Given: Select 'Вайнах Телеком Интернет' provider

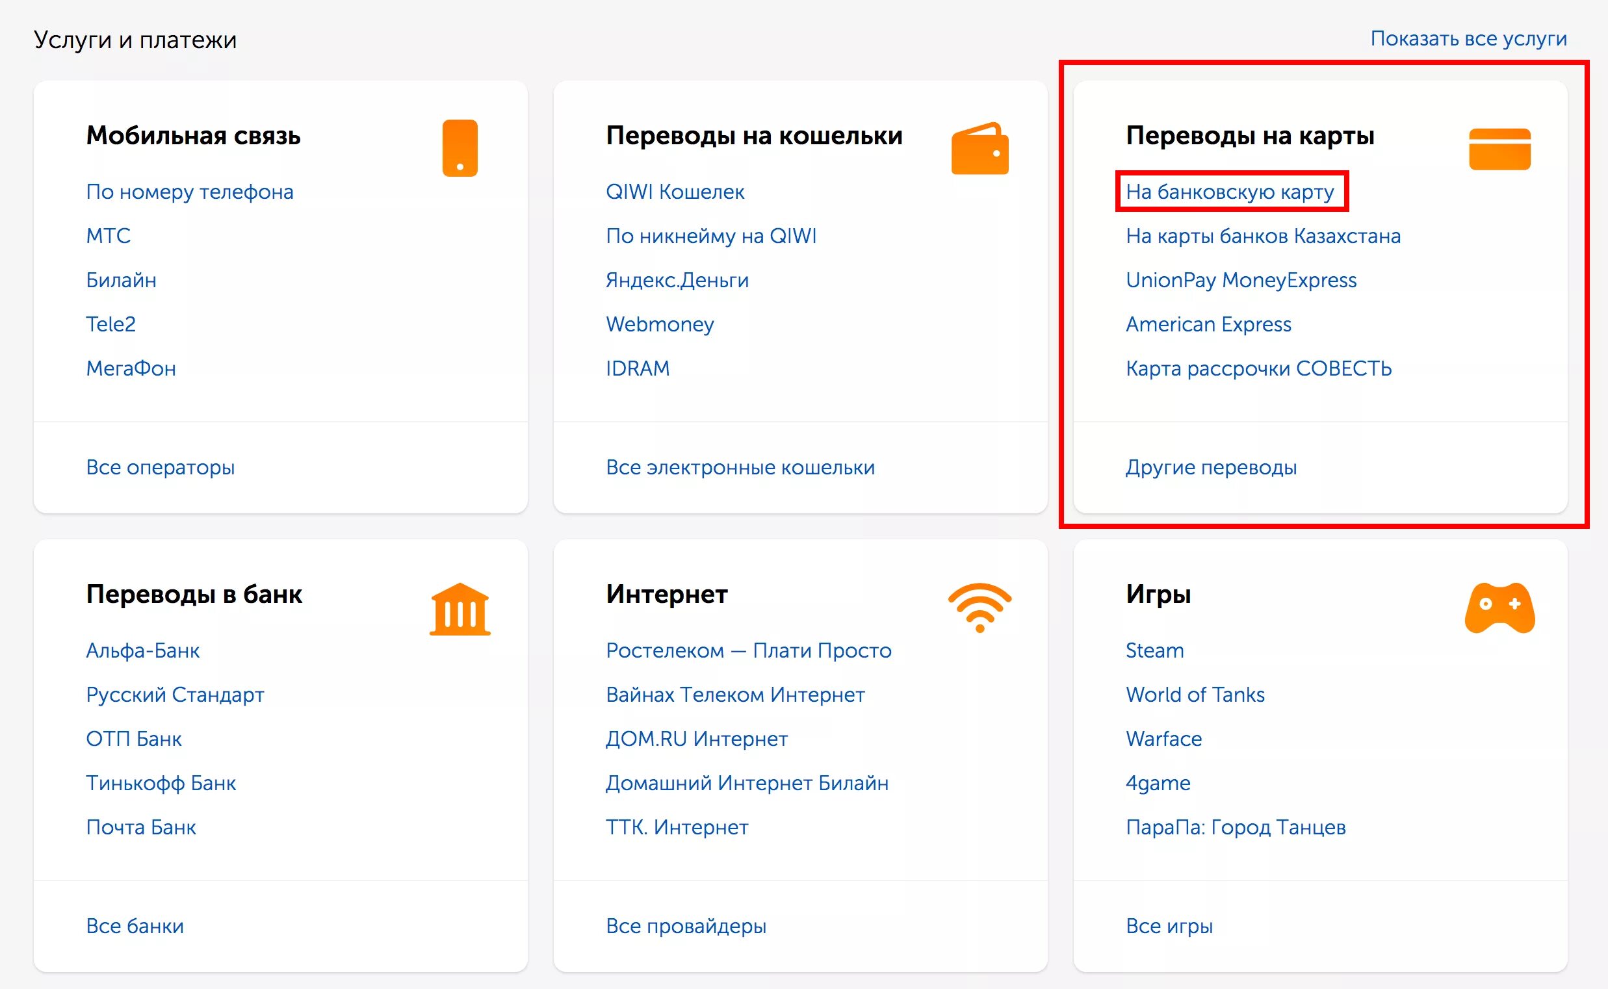Looking at the screenshot, I should click(x=735, y=695).
